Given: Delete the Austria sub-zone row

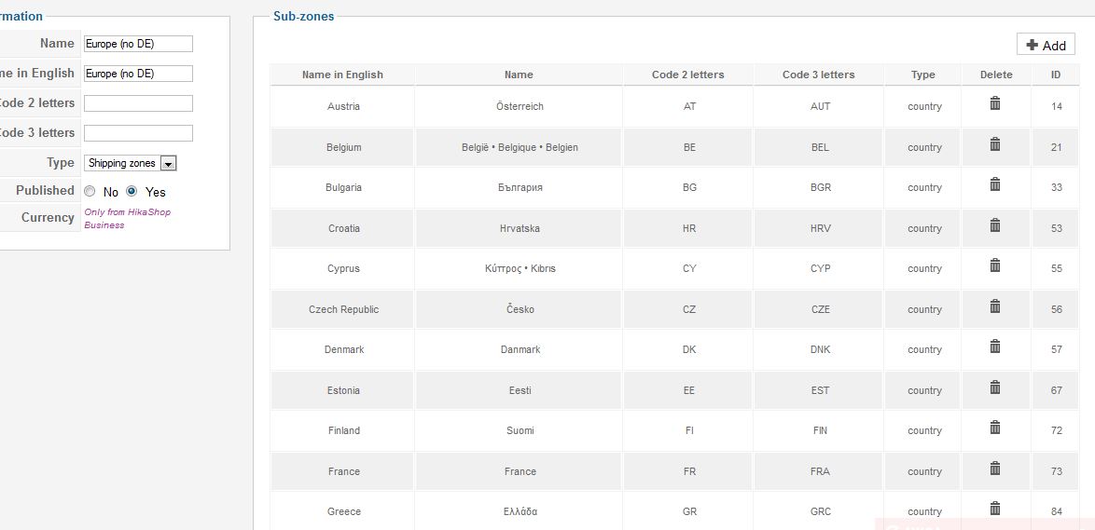Looking at the screenshot, I should point(995,103).
